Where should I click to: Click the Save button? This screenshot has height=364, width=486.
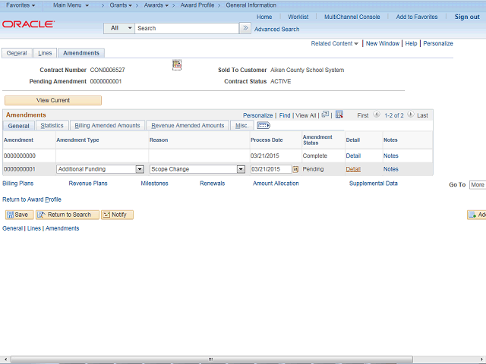19,215
